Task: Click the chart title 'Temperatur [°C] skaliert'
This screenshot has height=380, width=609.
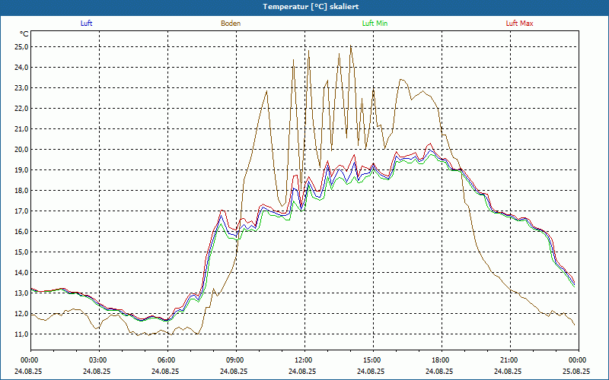Action: 304,6
